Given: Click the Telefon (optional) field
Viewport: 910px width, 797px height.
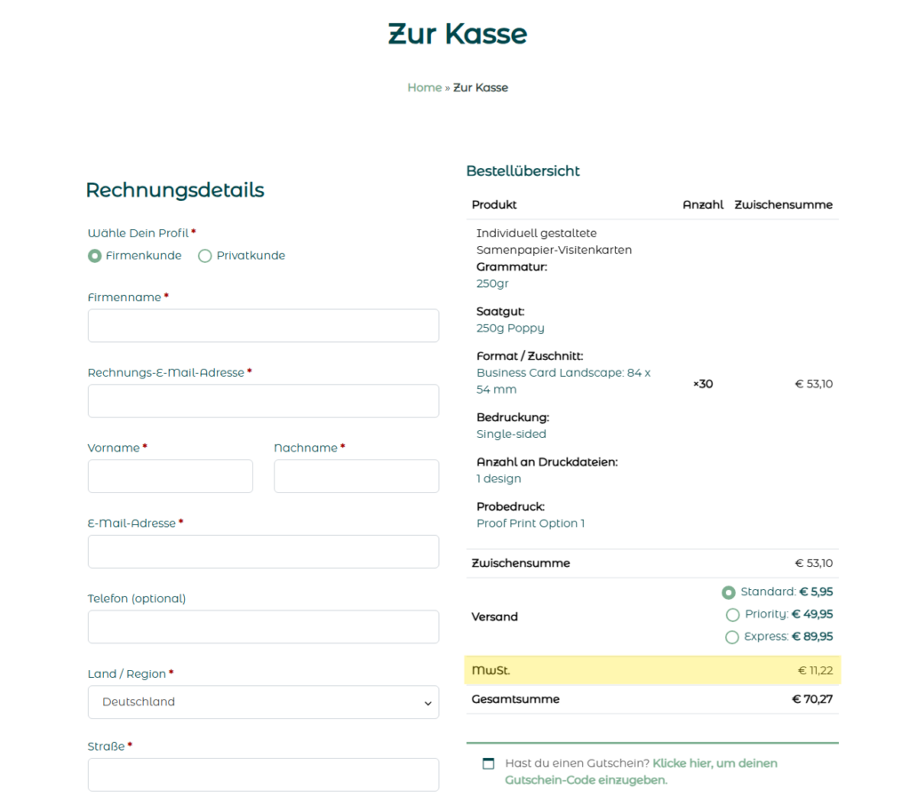Looking at the screenshot, I should coord(263,626).
